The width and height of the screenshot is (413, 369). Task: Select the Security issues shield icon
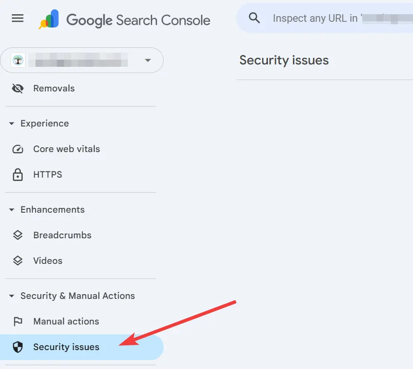tap(18, 347)
